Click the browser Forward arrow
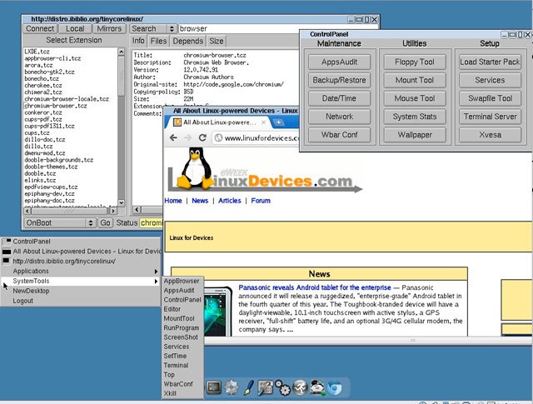 [x=187, y=137]
